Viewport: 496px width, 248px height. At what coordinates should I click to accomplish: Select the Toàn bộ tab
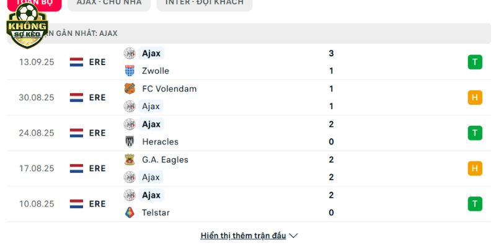pos(35,2)
